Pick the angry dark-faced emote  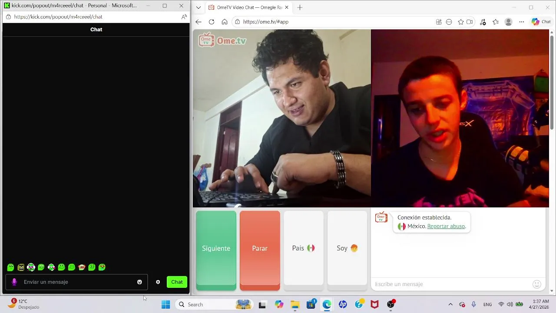click(x=21, y=267)
